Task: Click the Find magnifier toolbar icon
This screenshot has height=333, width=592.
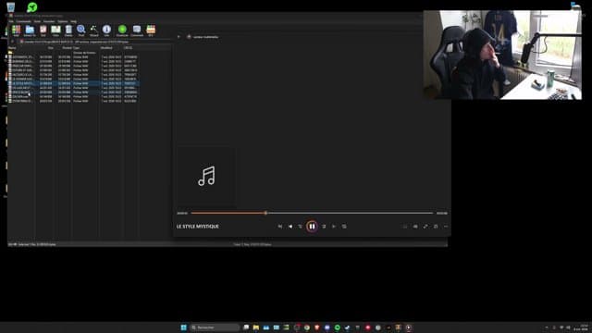Action: (80, 31)
